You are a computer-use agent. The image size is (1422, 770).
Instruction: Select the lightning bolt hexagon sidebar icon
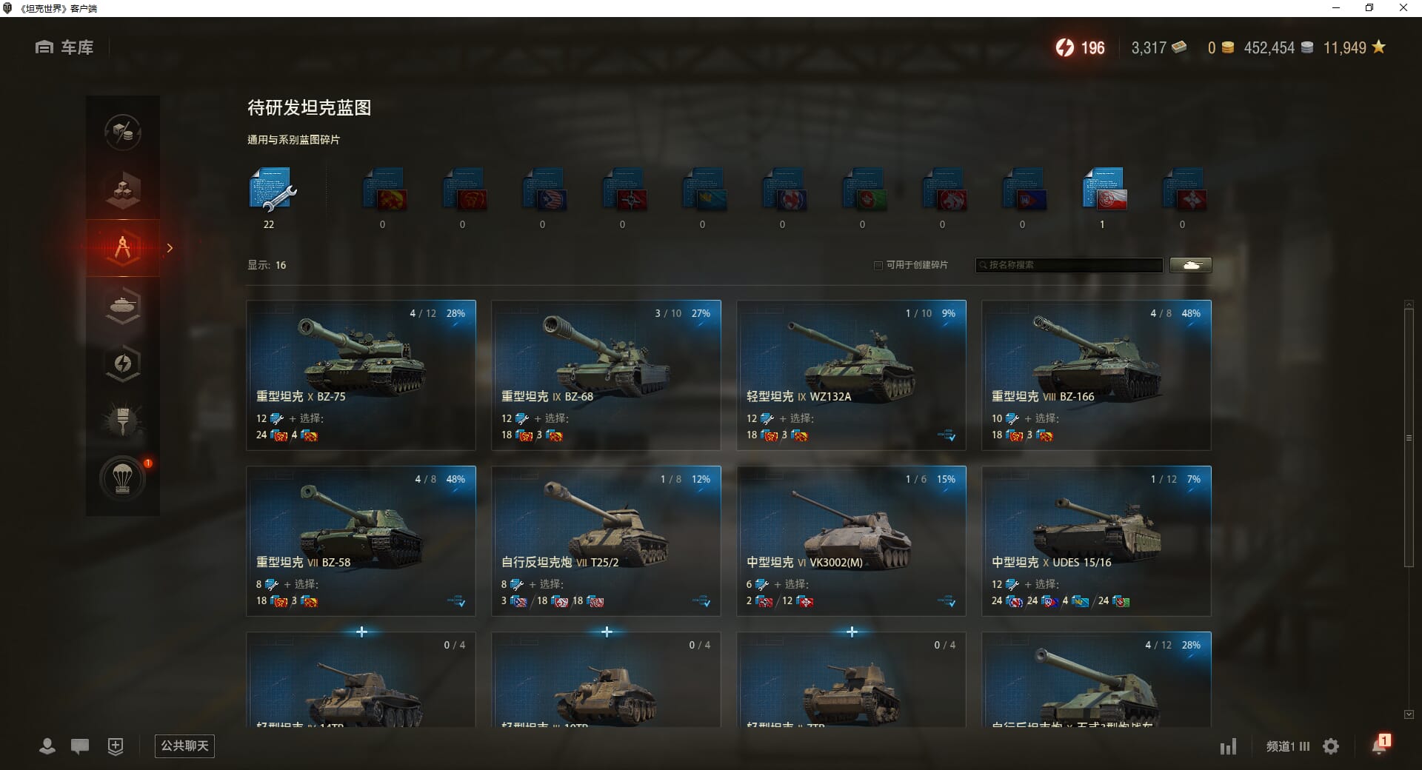click(123, 363)
